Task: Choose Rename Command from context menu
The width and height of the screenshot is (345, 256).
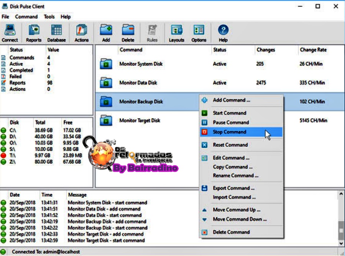Action: point(241,176)
